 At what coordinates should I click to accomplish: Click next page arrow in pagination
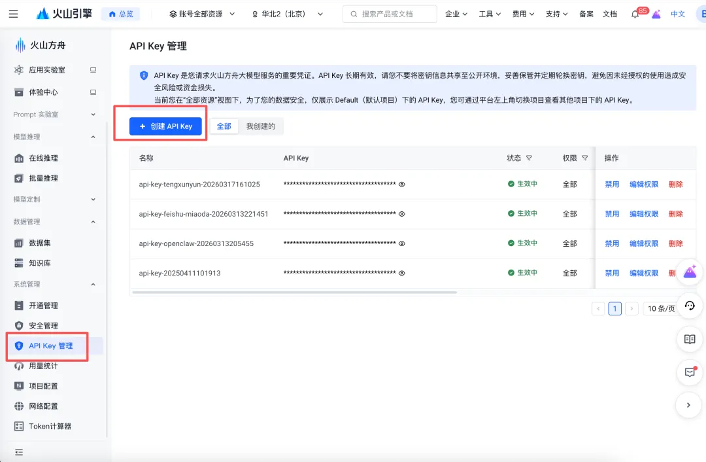(x=631, y=309)
